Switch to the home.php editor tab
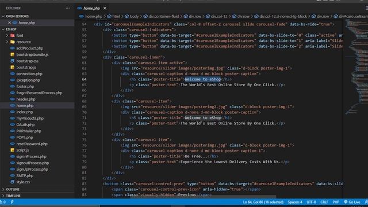Screen dimensions: 368x207 [91, 8]
